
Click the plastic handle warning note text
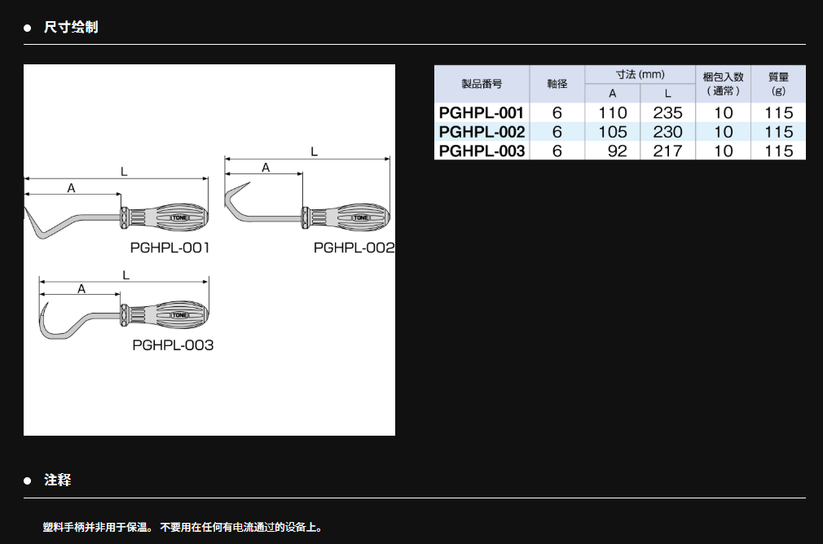pos(183,527)
